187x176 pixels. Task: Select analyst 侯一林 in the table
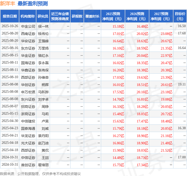43,26
